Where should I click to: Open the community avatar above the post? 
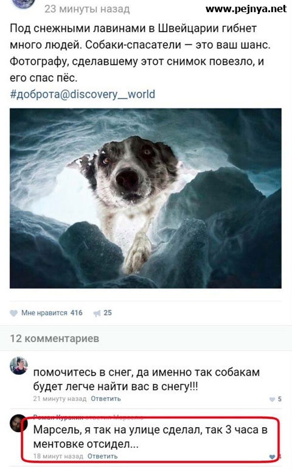point(24,3)
